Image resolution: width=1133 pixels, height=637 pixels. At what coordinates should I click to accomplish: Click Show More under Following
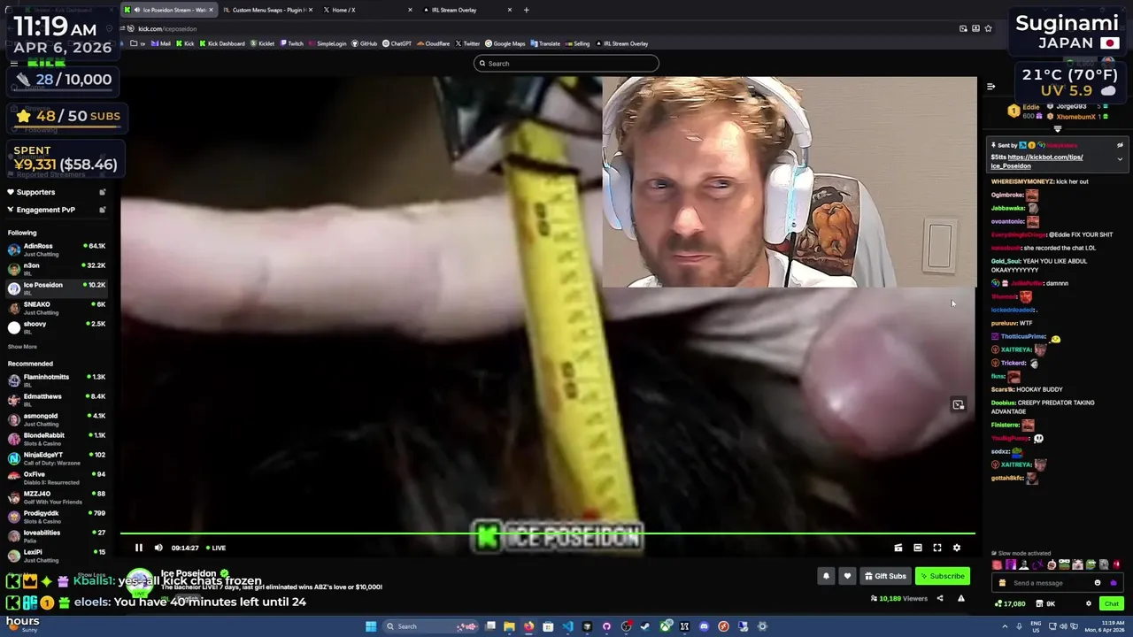coord(23,347)
